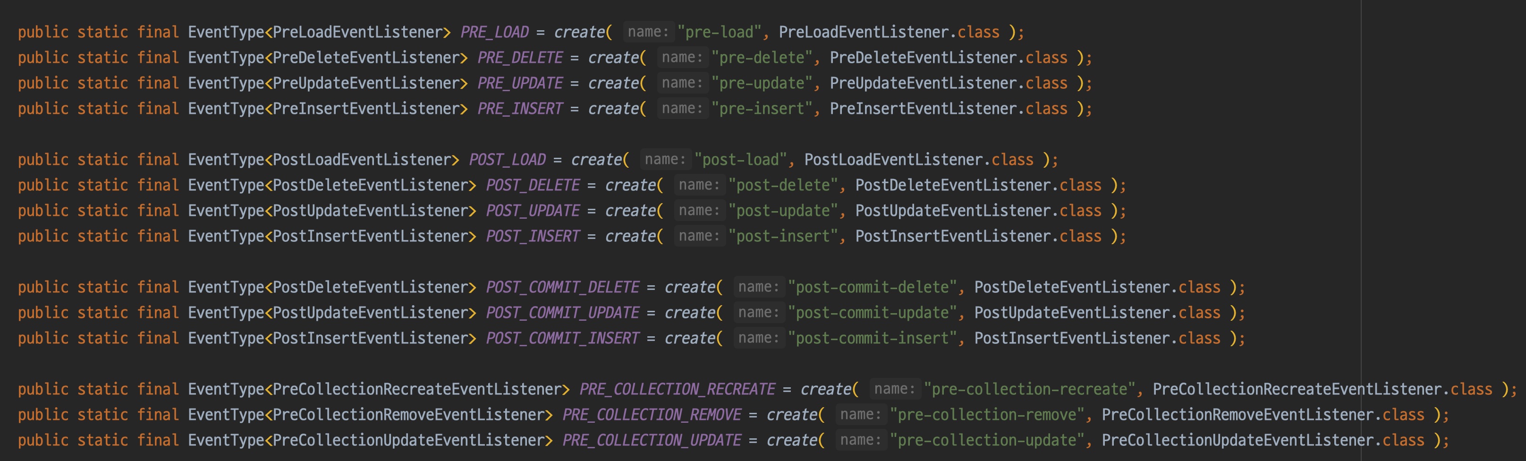Click the "pre-insert" string literal
Viewport: 1526px width, 461px height.
762,109
